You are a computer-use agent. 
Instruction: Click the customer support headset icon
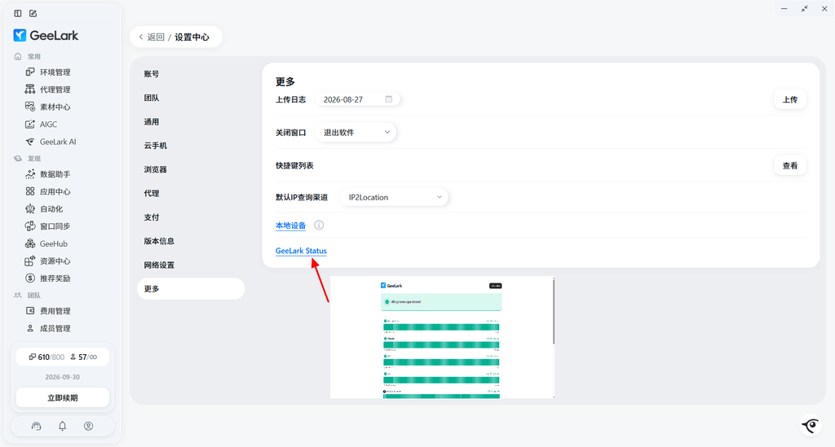(x=36, y=427)
